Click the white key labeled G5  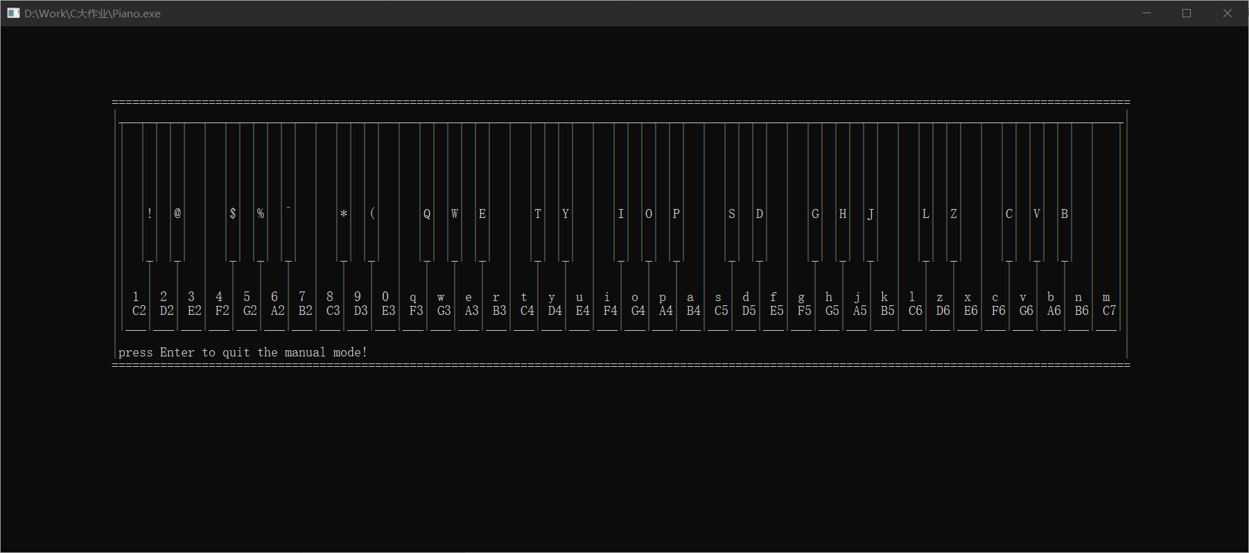click(829, 305)
